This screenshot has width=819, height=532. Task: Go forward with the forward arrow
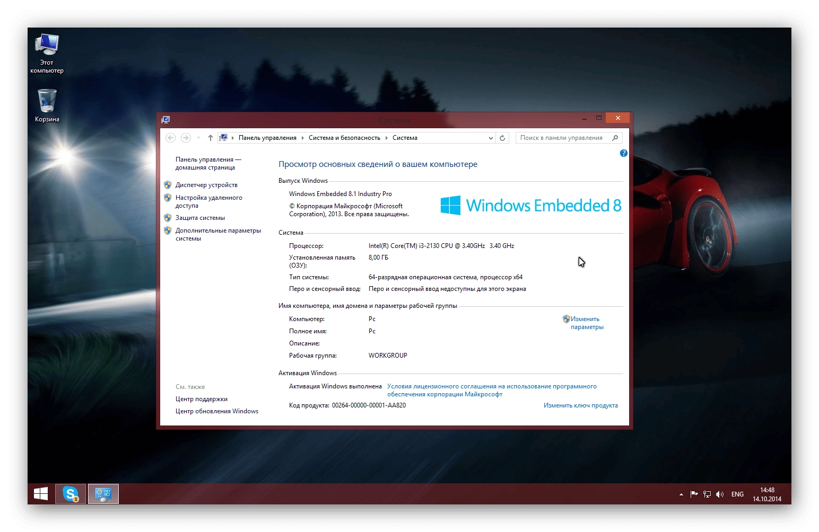pyautogui.click(x=186, y=138)
